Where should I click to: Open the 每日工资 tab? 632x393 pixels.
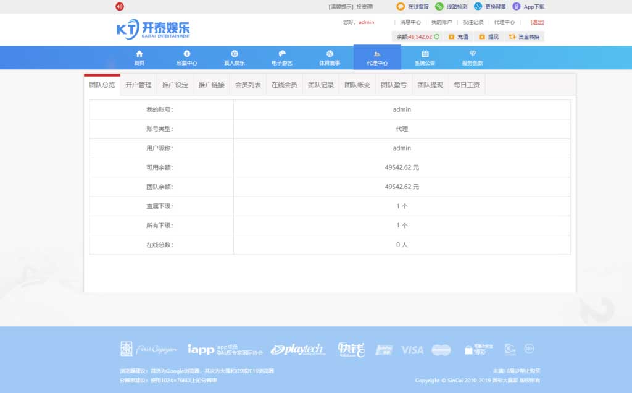[467, 85]
